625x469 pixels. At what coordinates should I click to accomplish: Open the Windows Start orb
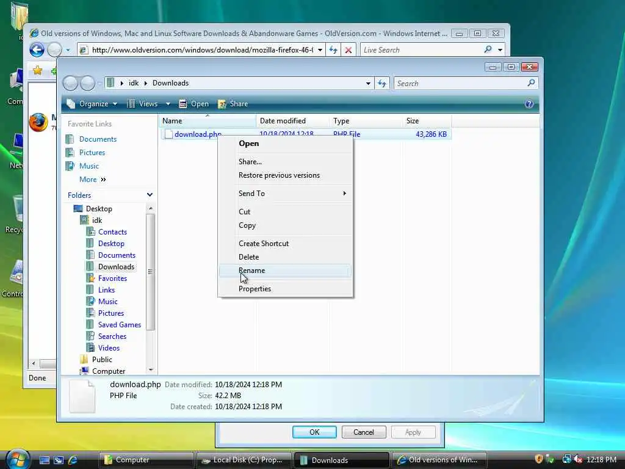pos(17,459)
